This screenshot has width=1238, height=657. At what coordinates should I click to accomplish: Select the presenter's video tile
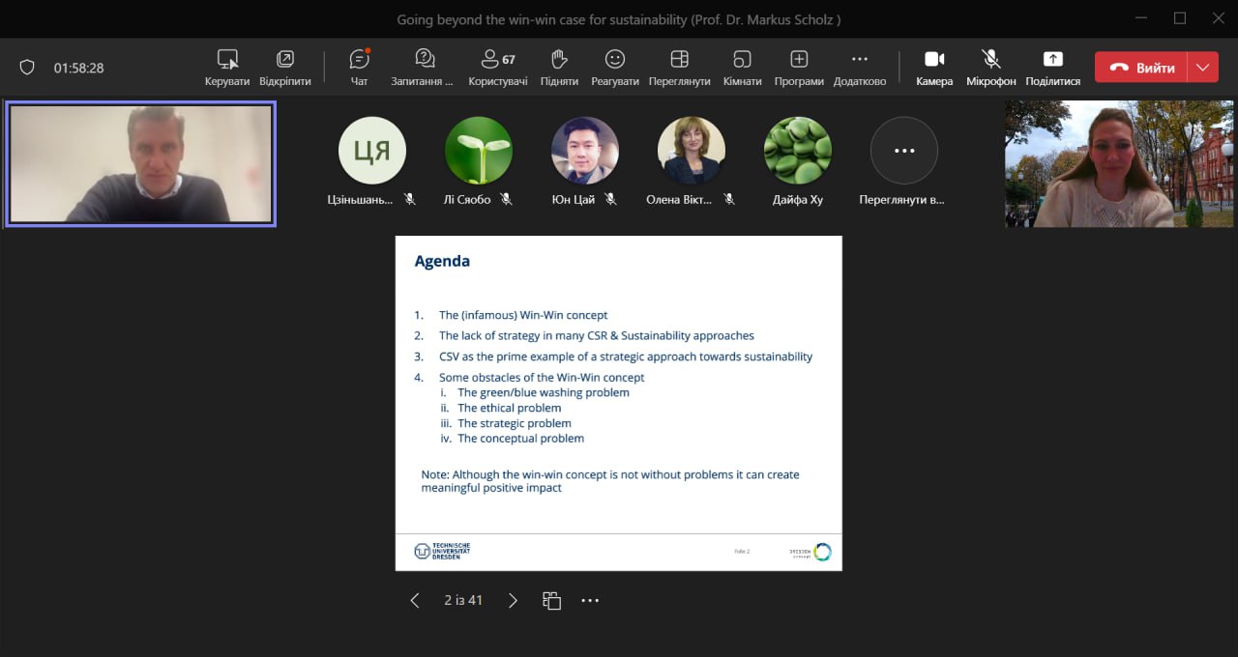point(140,164)
